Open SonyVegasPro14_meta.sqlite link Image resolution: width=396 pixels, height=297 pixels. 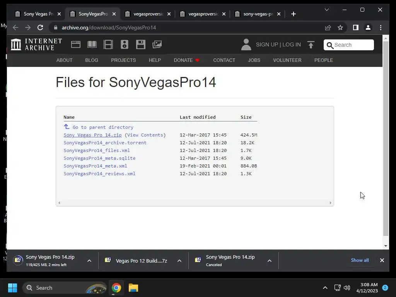click(99, 158)
